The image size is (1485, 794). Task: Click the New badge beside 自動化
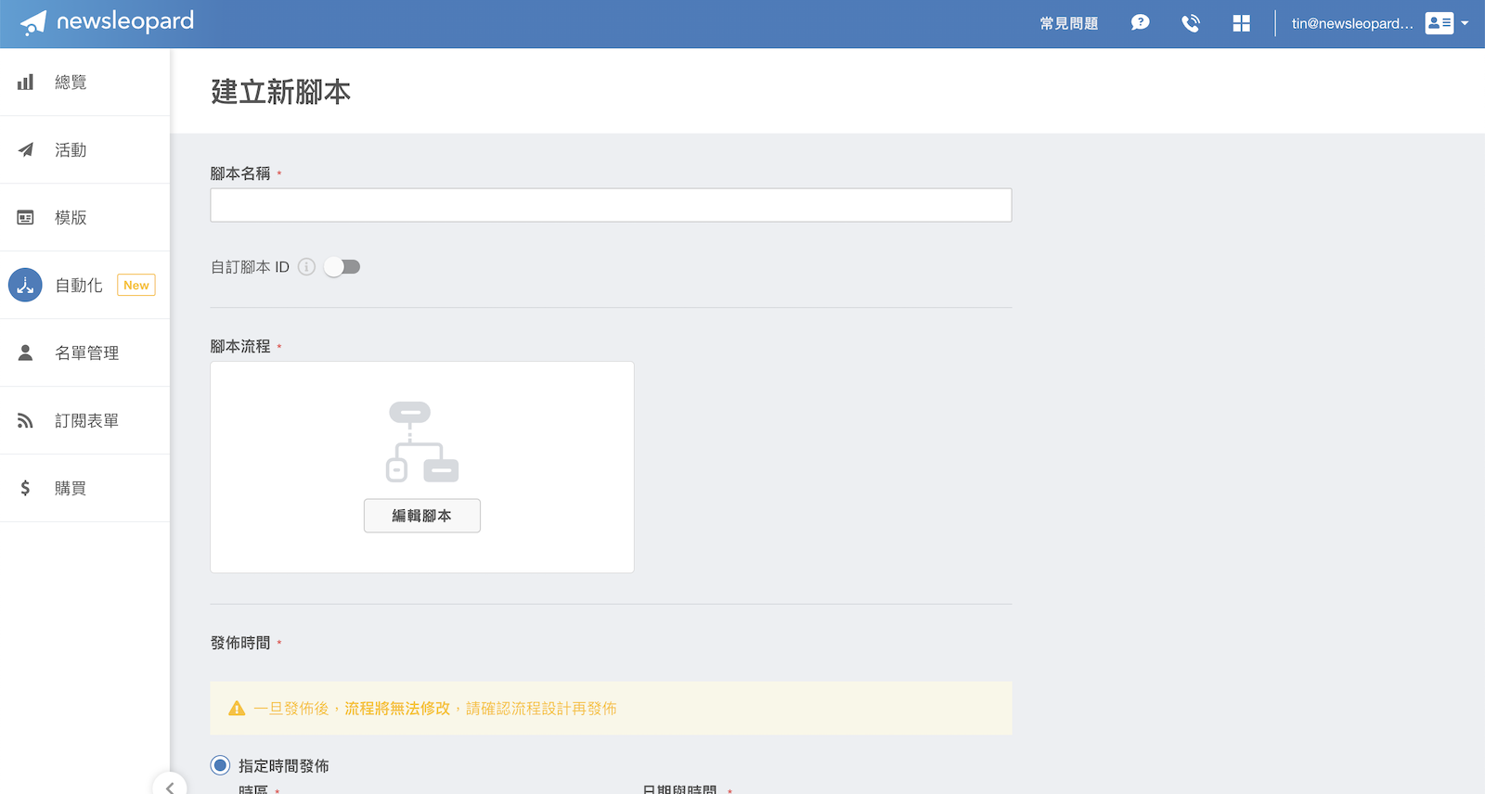136,285
